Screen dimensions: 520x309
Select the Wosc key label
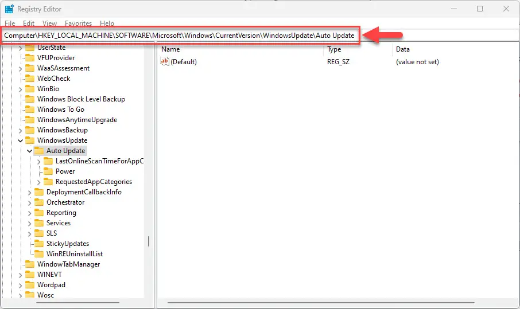pos(45,295)
